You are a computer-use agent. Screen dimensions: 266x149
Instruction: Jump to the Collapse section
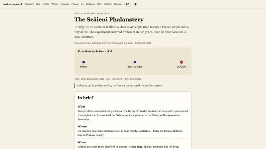pos(90,4)
